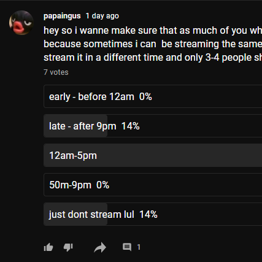Image resolution: width=262 pixels, height=262 pixels.
Task: Dislike the post with thumbs down icon
Action: coord(68,247)
